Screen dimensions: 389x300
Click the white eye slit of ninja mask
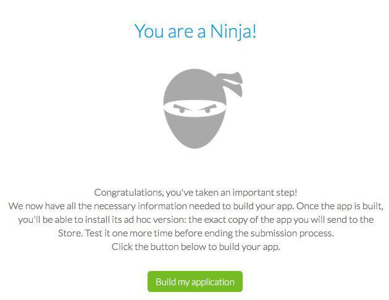tap(193, 110)
